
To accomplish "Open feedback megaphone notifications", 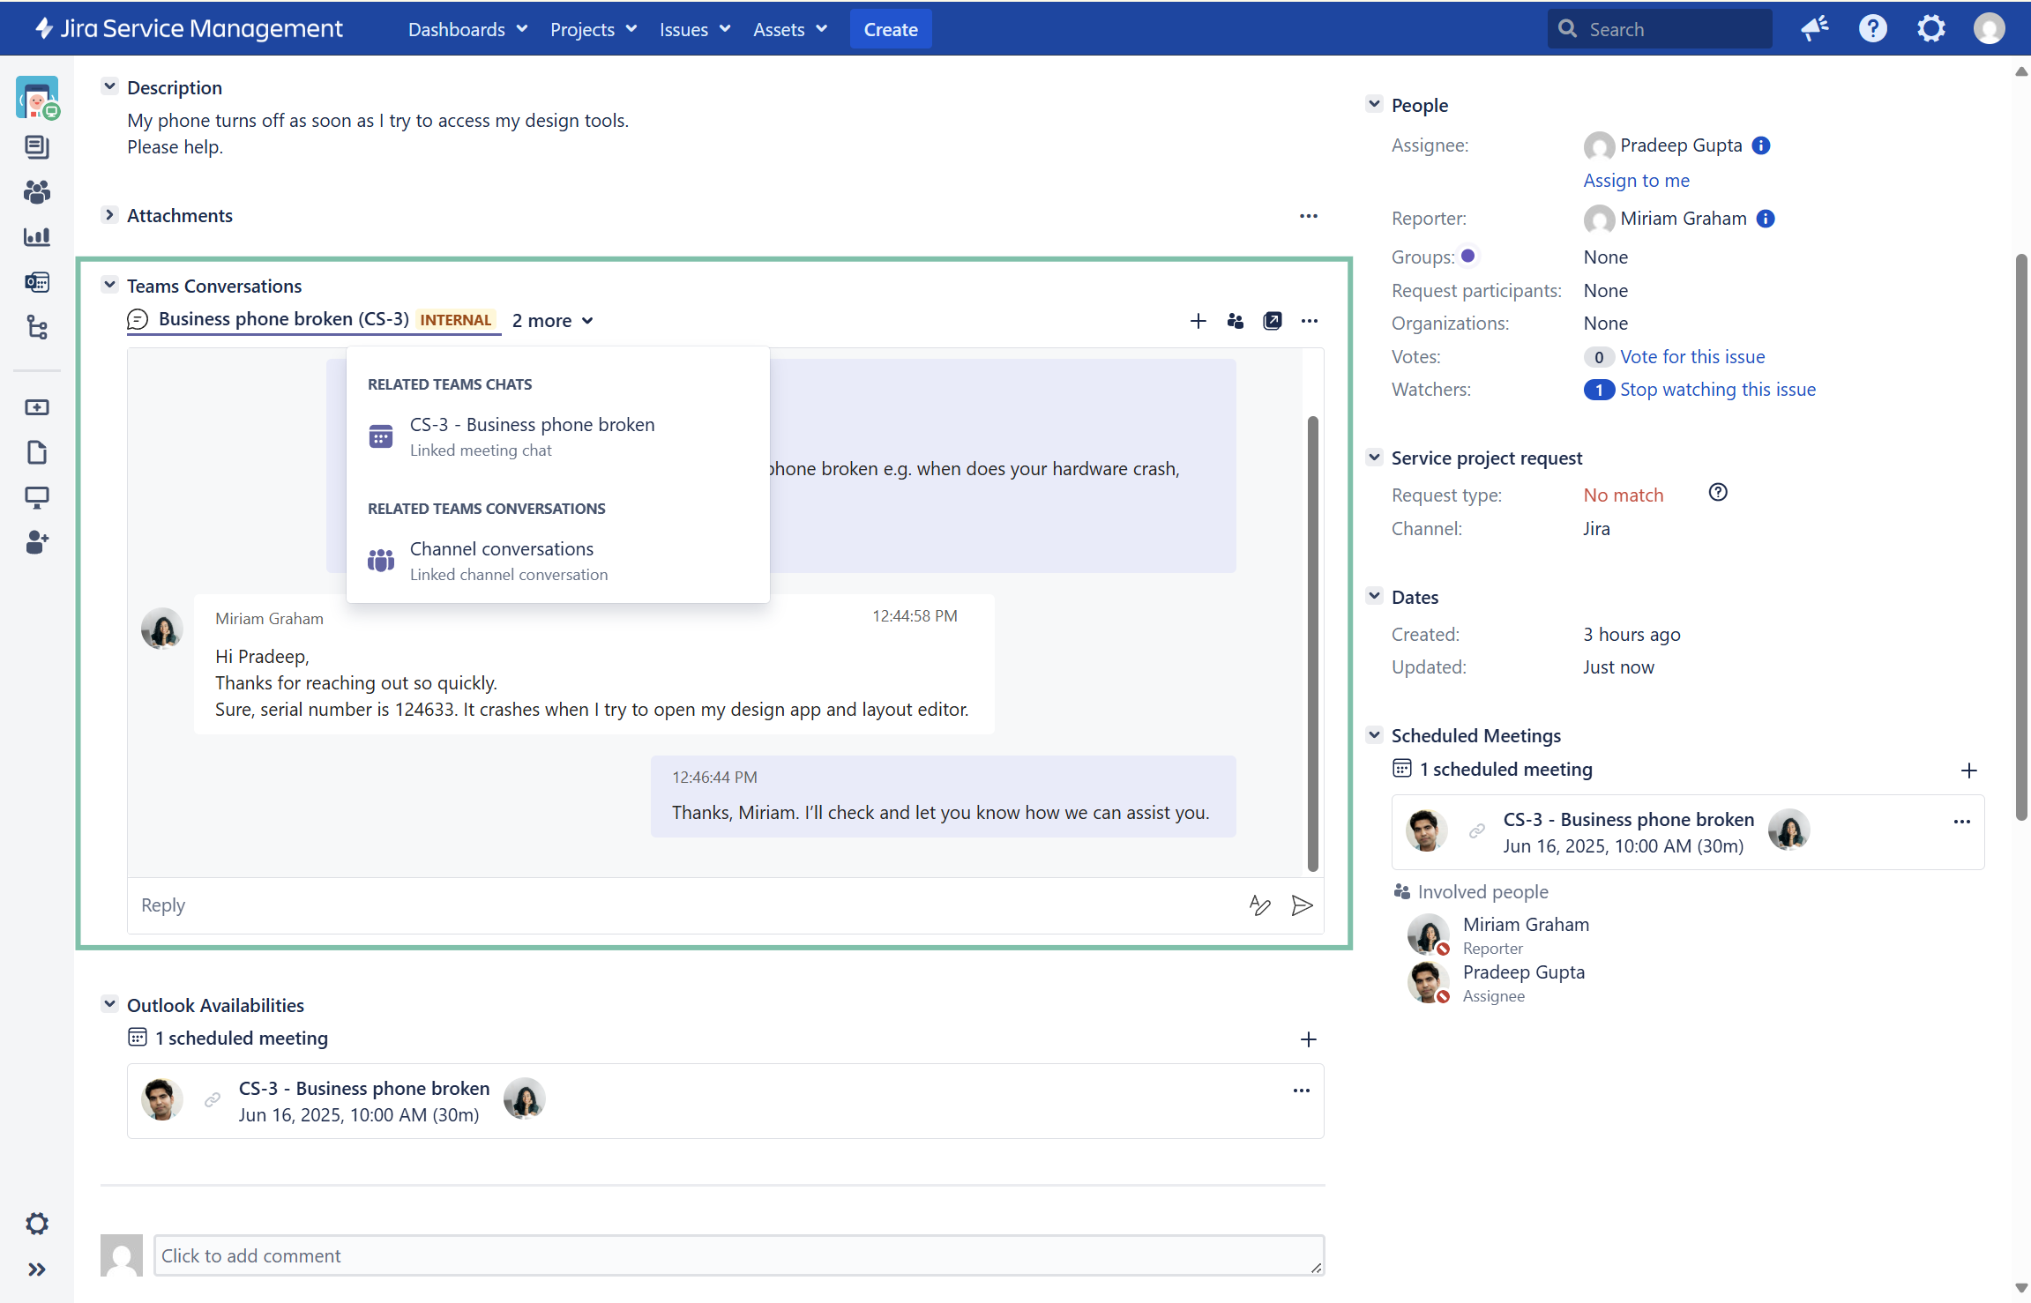I will tap(1814, 29).
